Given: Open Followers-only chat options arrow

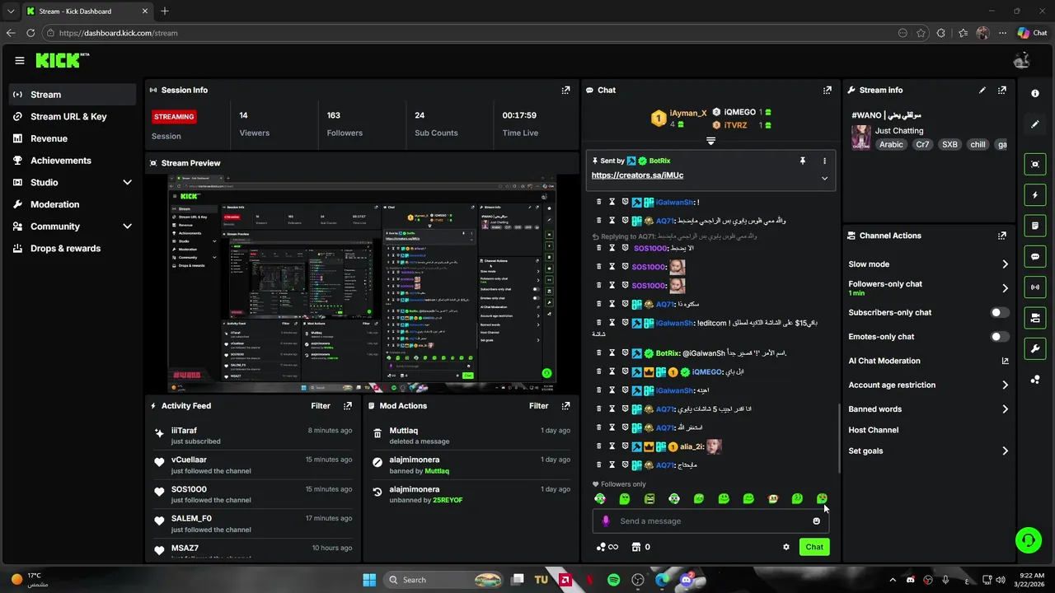Looking at the screenshot, I should (x=1005, y=288).
